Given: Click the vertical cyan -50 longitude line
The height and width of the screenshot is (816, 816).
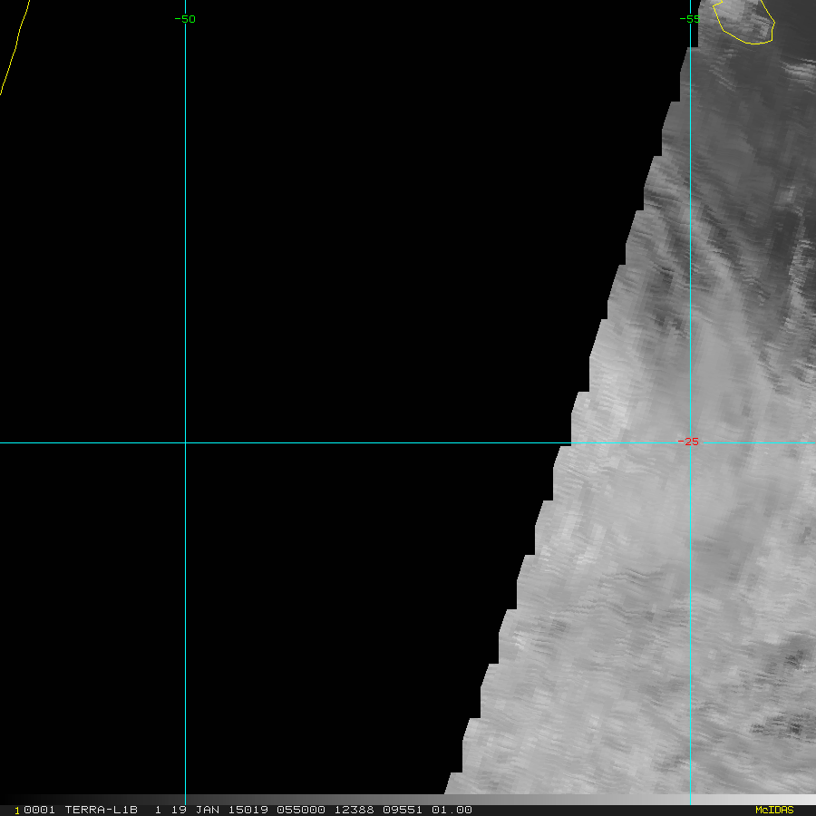Looking at the screenshot, I should pos(185,272).
